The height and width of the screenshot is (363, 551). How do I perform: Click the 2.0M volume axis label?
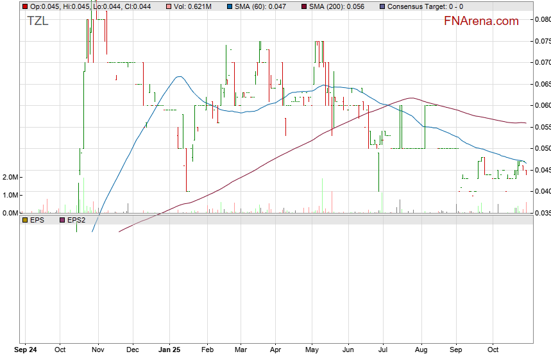tap(10, 177)
